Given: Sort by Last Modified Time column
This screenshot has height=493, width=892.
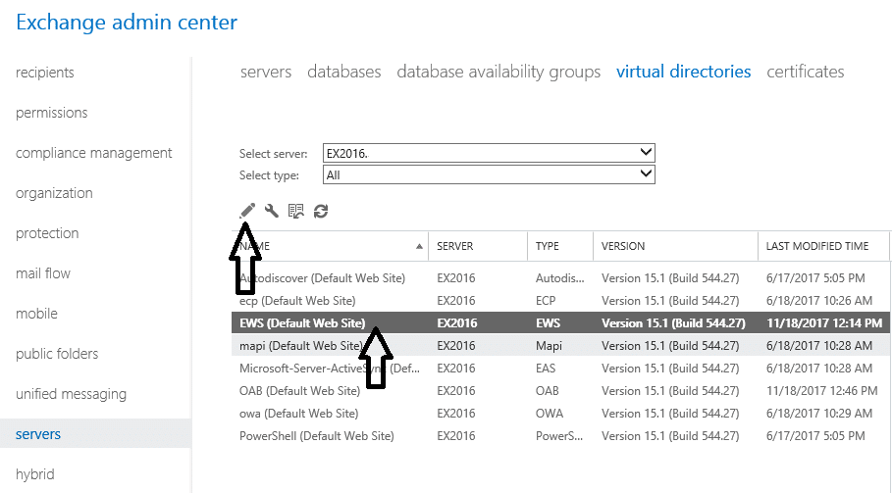Looking at the screenshot, I should (x=816, y=246).
